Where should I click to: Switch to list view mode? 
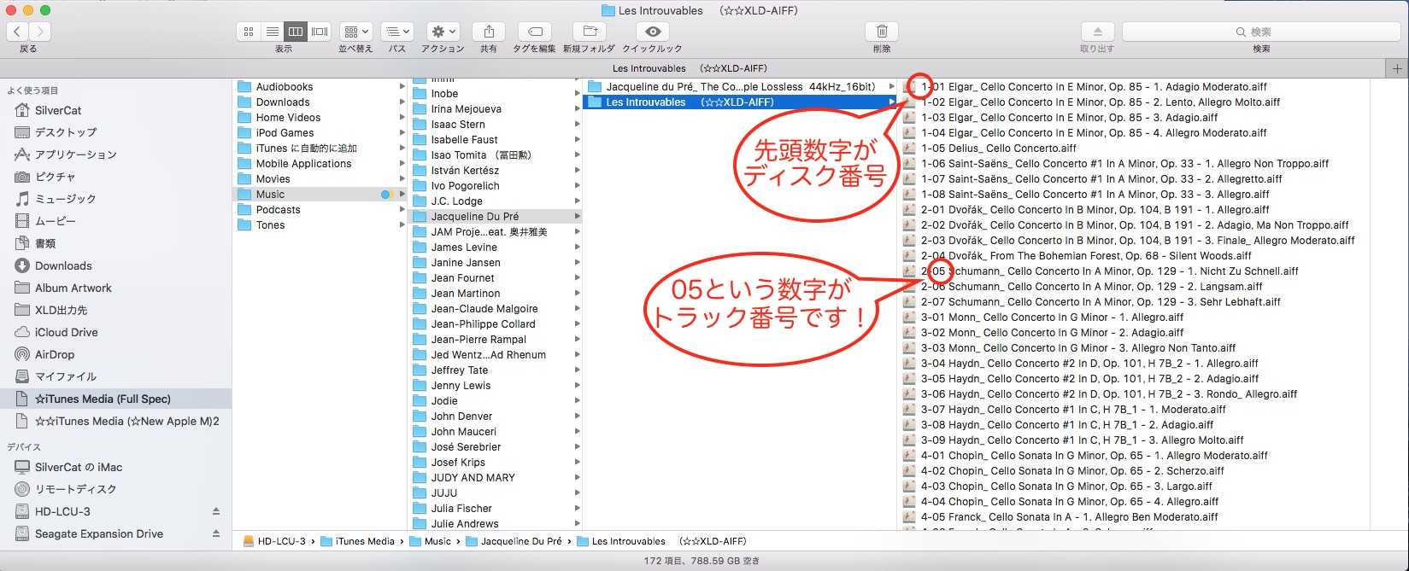(272, 32)
